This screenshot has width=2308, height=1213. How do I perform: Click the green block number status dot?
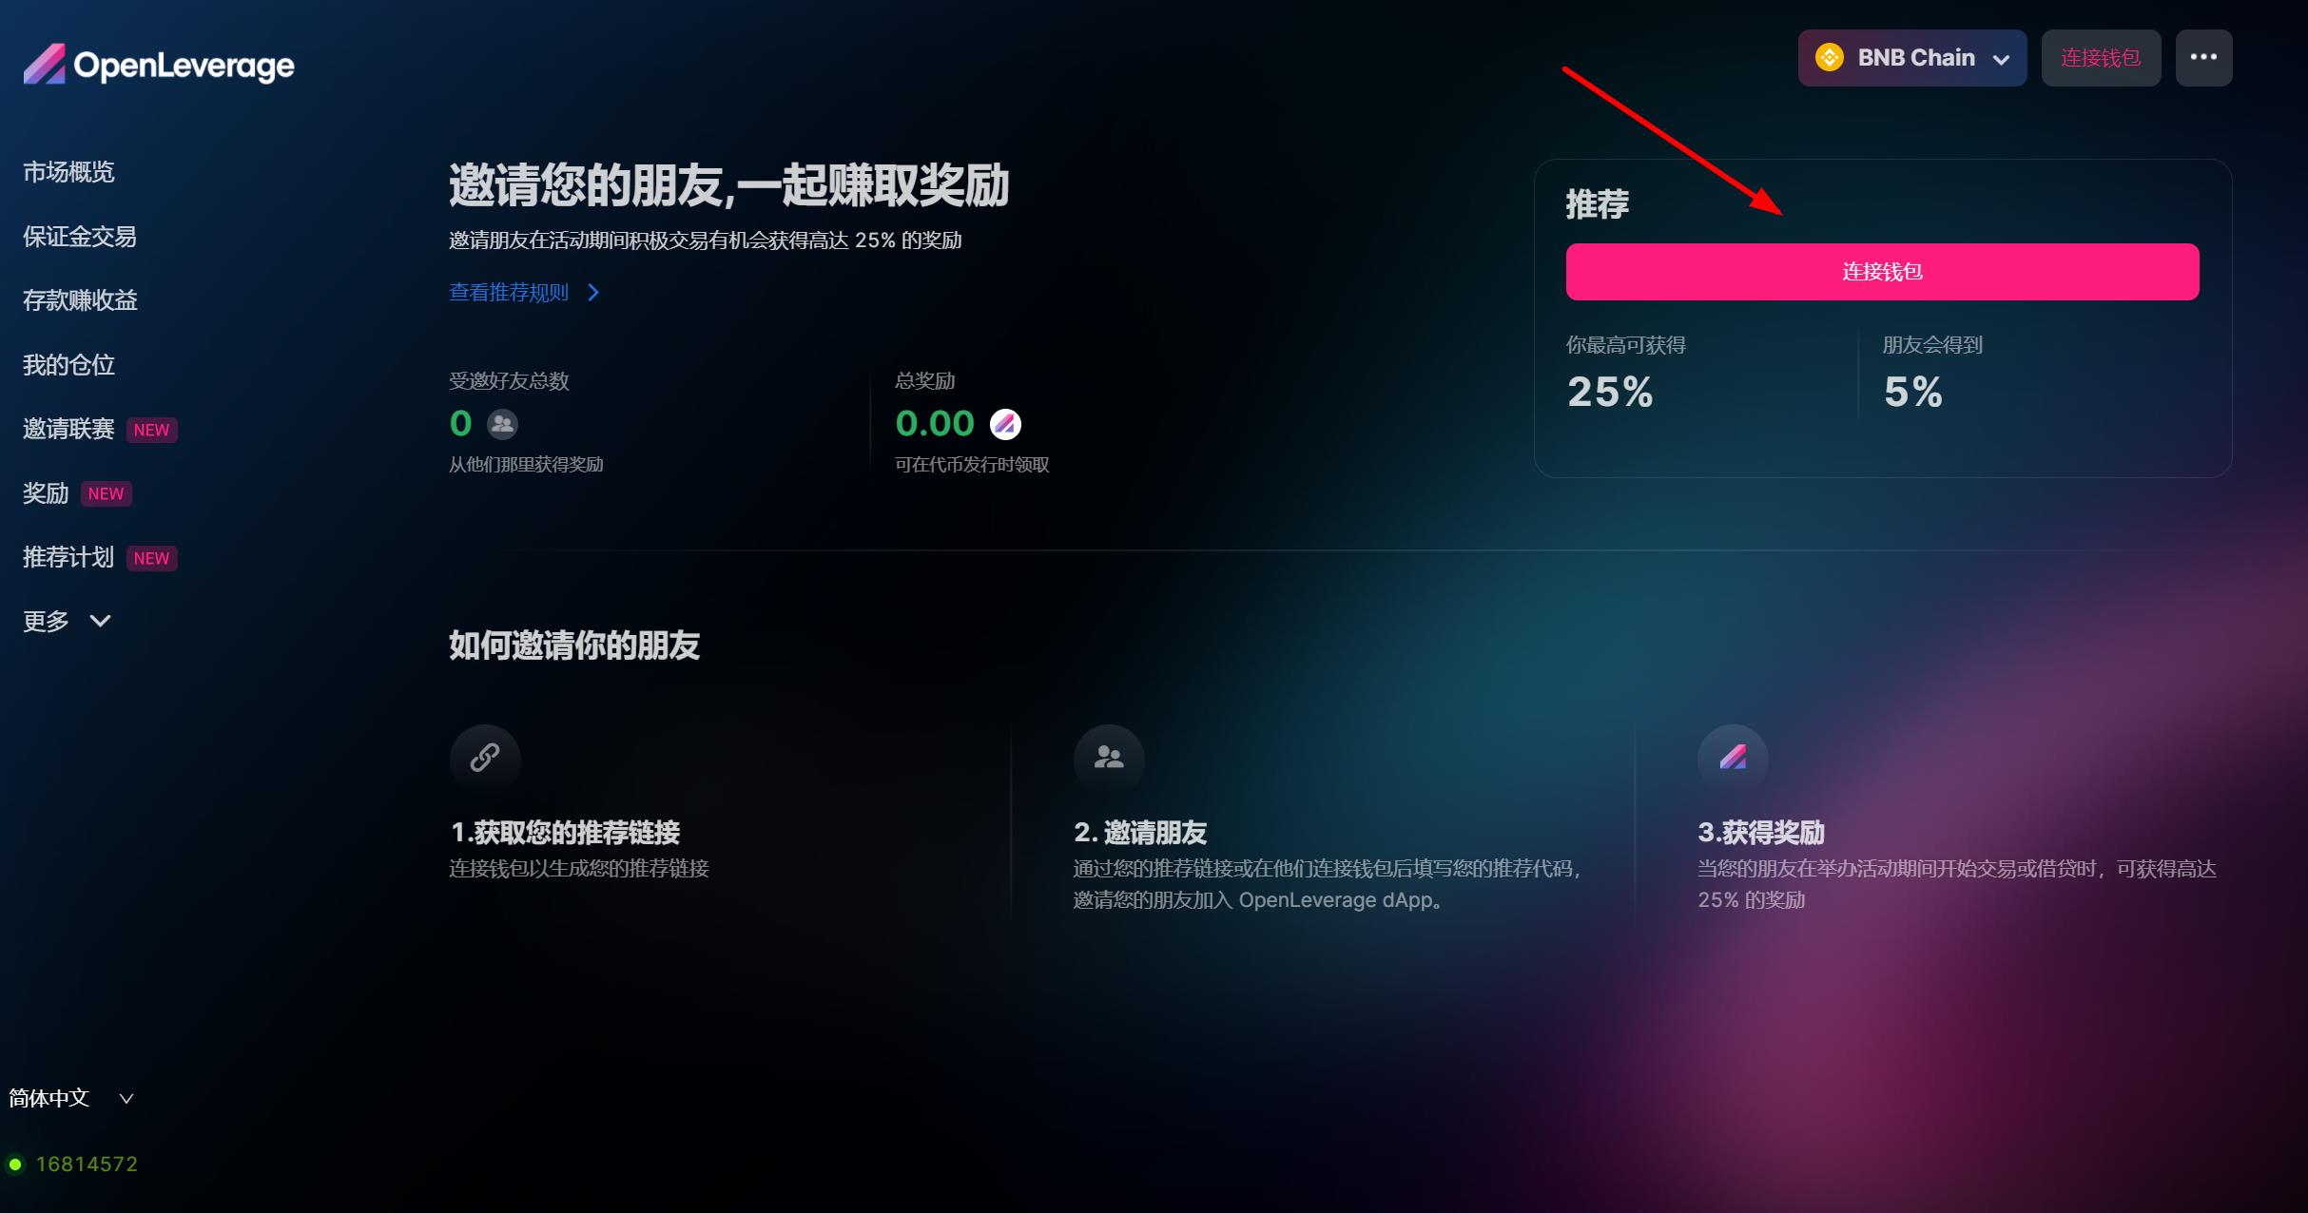pyautogui.click(x=15, y=1164)
